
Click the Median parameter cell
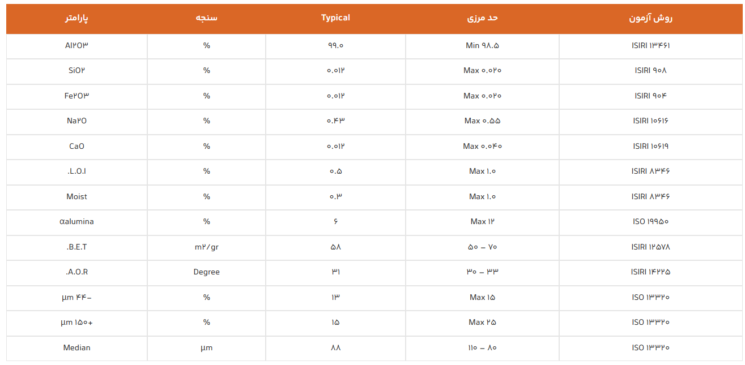pyautogui.click(x=76, y=347)
